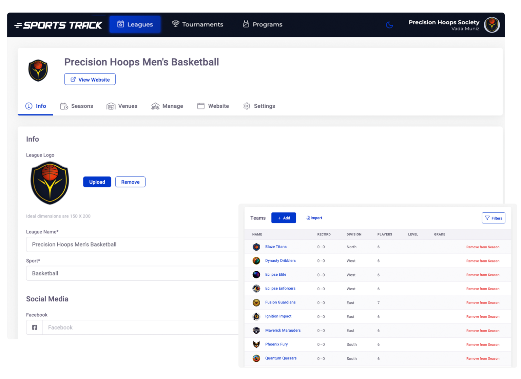Toggle dark mode with the moon icon

coord(389,24)
